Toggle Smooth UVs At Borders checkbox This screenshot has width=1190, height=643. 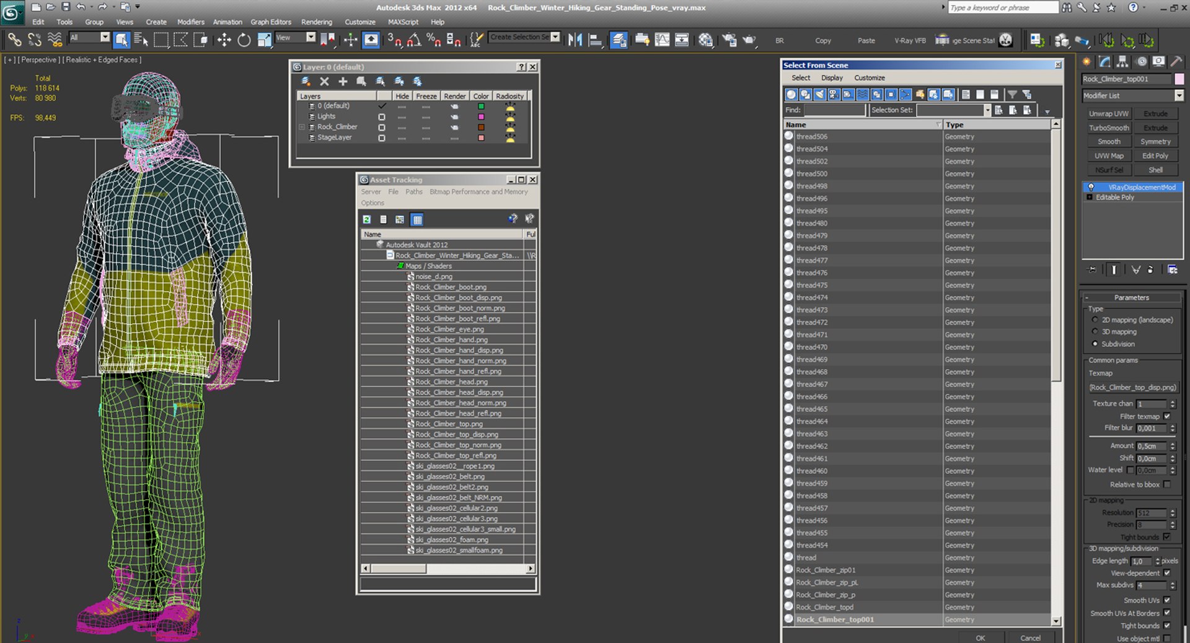coord(1167,613)
